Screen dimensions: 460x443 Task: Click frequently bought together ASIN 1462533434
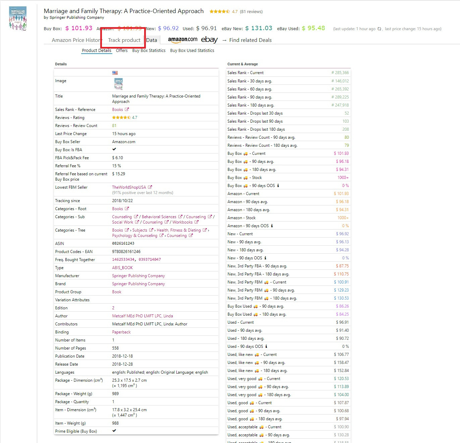click(123, 259)
